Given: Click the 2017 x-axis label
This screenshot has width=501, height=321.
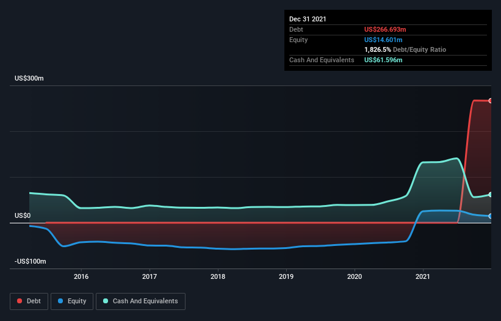Looking at the screenshot, I should click(150, 276).
